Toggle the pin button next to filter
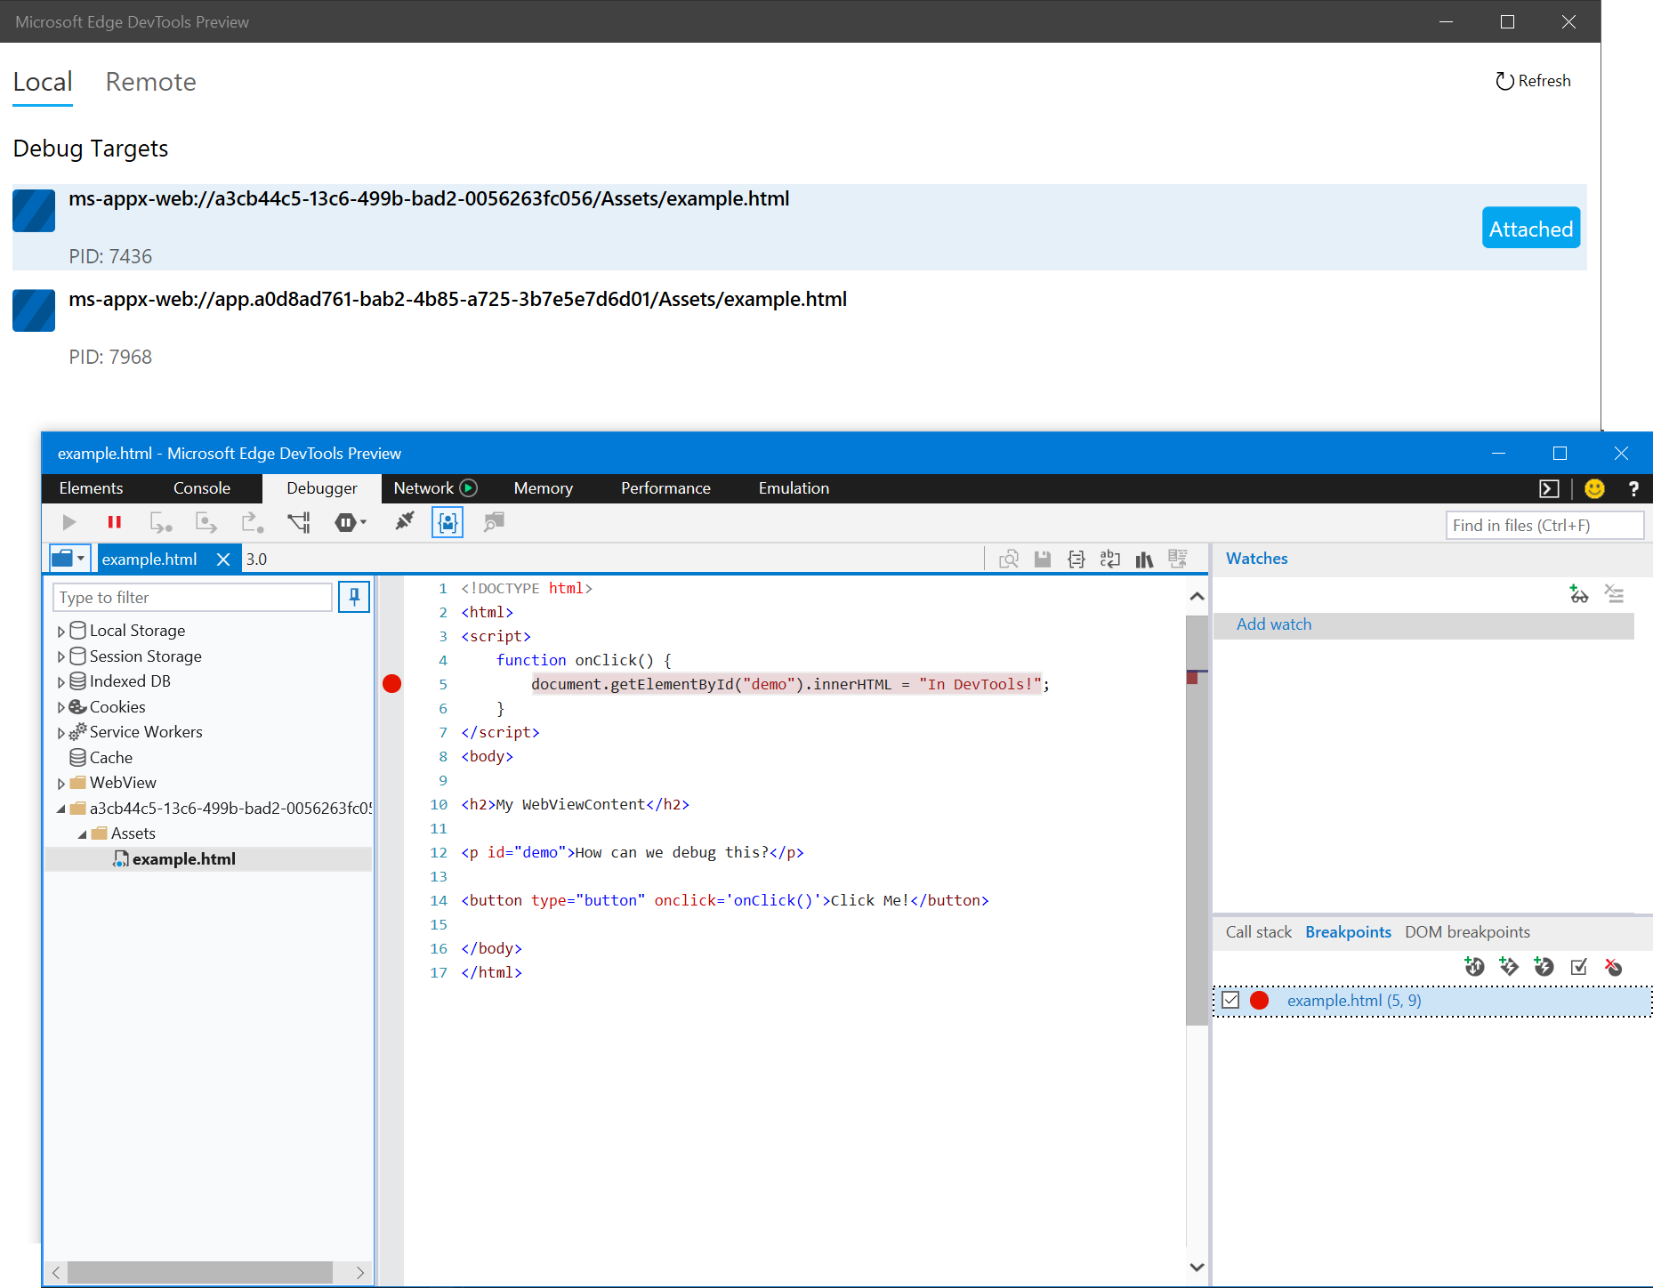Viewport: 1653px width, 1288px height. tap(354, 597)
